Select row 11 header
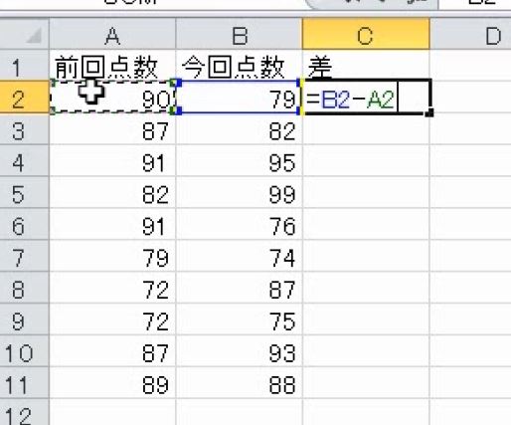Image resolution: width=511 pixels, height=425 pixels. (x=24, y=383)
